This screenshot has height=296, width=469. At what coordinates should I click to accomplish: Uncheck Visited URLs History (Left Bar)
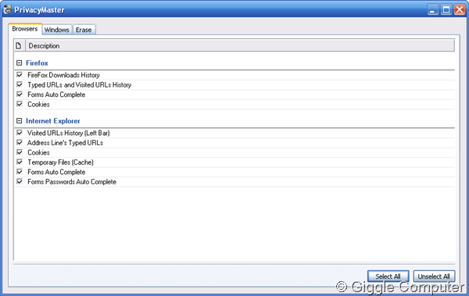pyautogui.click(x=20, y=133)
